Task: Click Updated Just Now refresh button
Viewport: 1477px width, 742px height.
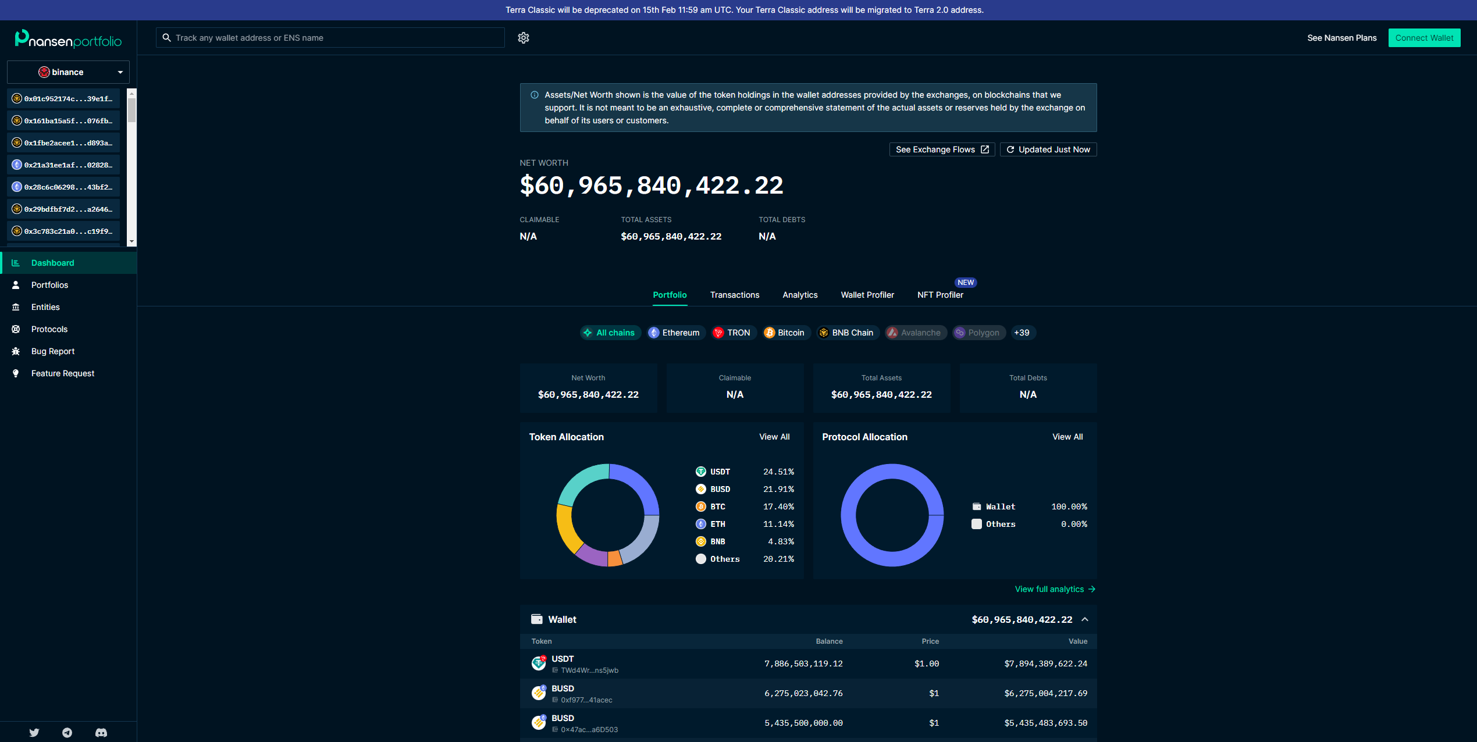Action: pos(1048,149)
